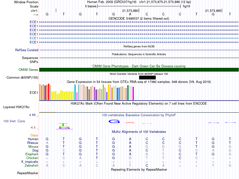The height and width of the screenshot is (179, 239).
Task: Click the black dbSNP variant block
Action: 147,78
